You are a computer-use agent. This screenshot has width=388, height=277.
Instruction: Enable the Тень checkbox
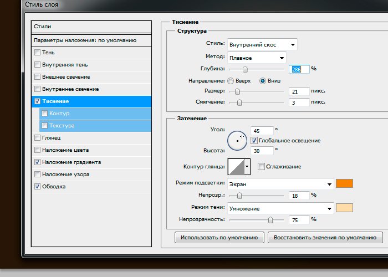coord(37,53)
